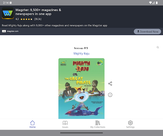Screen dimensions: 163x136
Task: Switch to the Issues tab
Action: coord(65,124)
